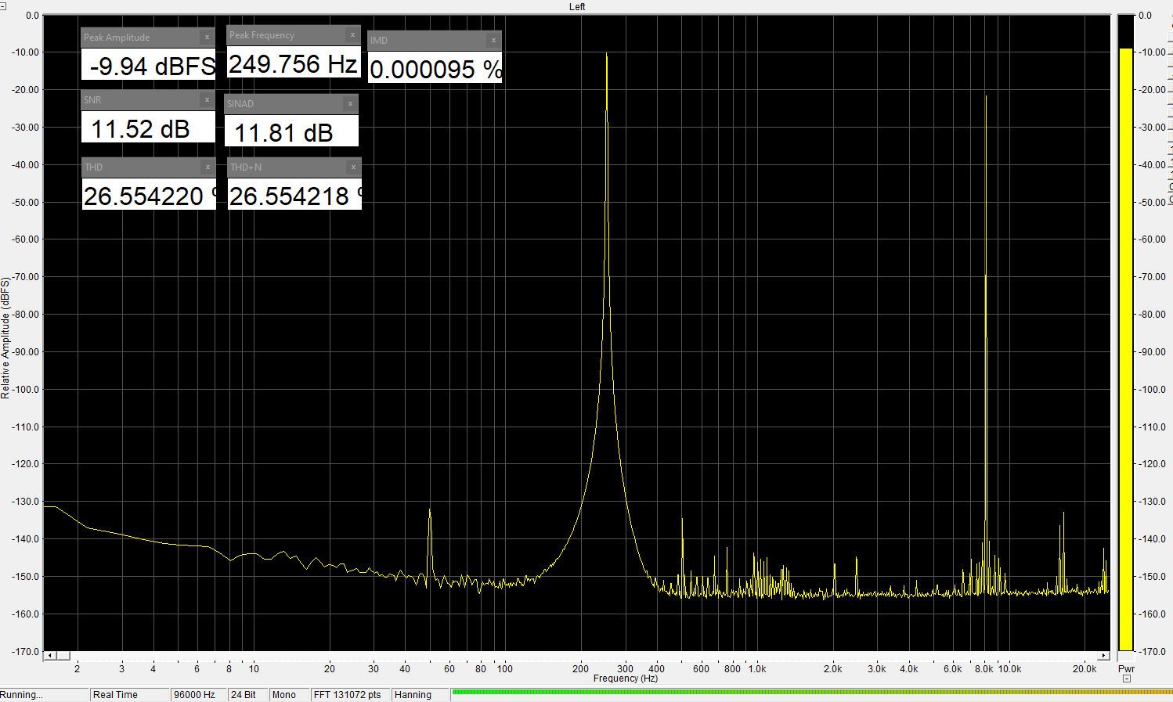Click the spectral peak near 8 kHz
The height and width of the screenshot is (702, 1173).
tap(986, 96)
